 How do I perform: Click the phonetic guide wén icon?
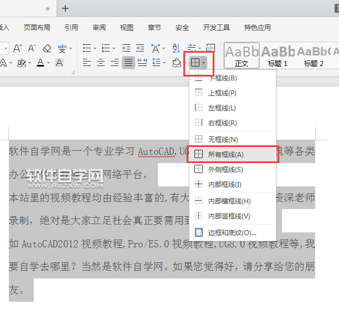62,48
